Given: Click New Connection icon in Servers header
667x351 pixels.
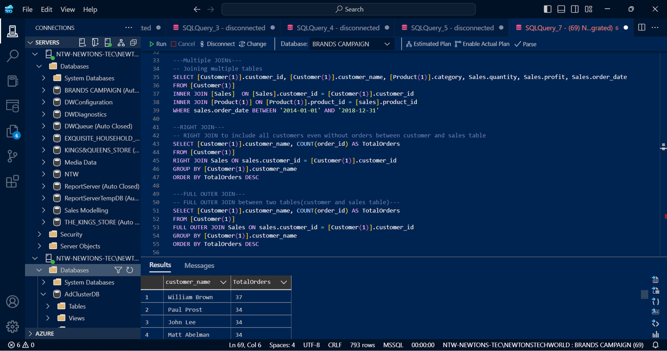Looking at the screenshot, I should pos(82,42).
